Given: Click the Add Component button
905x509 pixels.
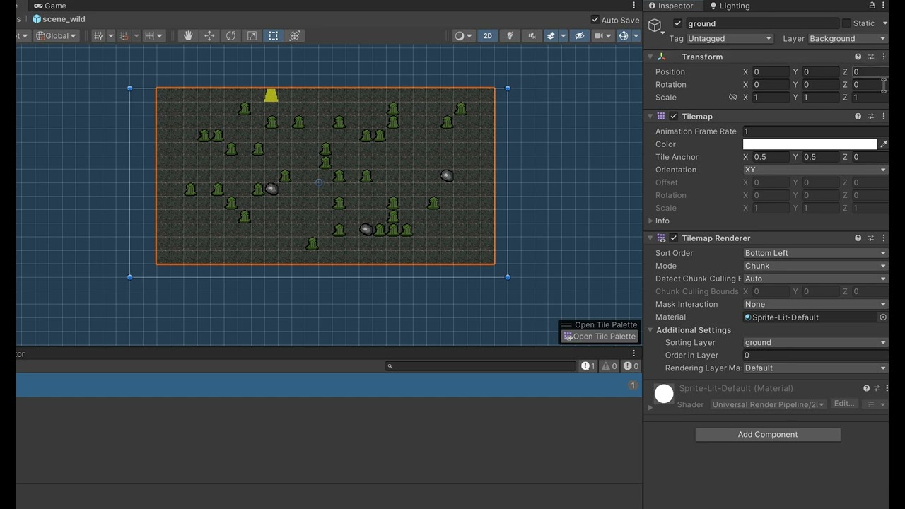Looking at the screenshot, I should tap(768, 434).
